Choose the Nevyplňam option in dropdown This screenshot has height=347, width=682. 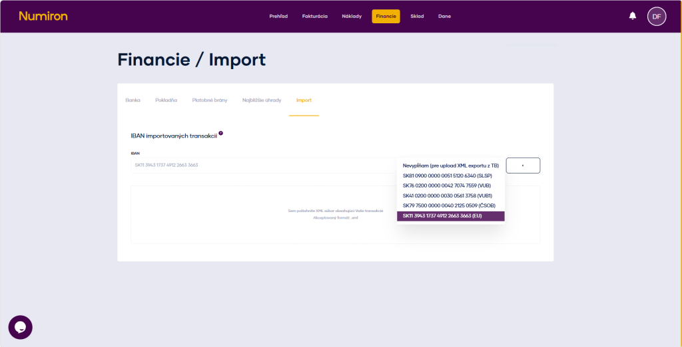coord(451,166)
